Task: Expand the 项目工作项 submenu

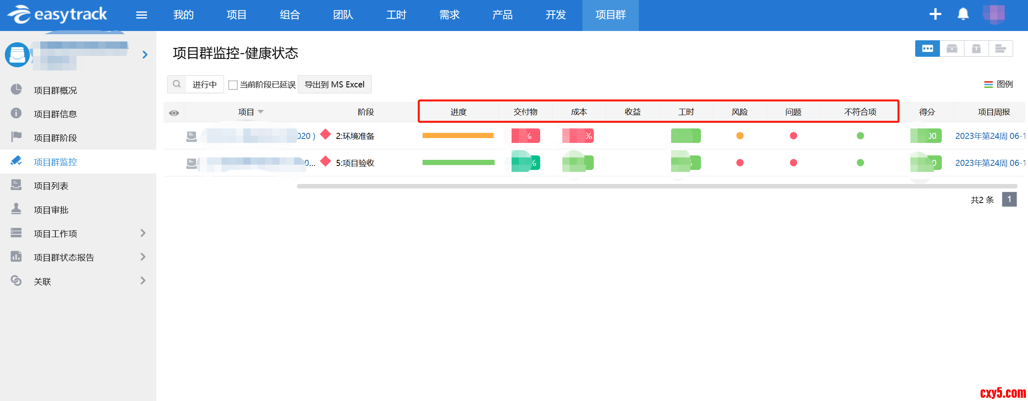Action: tap(143, 233)
